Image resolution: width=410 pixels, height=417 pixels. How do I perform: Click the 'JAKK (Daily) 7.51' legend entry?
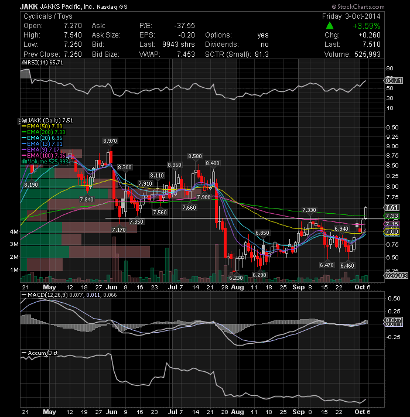[47, 121]
